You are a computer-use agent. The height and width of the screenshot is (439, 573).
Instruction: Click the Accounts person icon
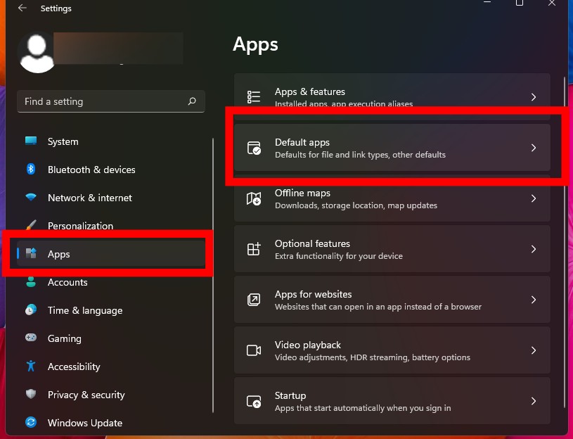tap(31, 282)
